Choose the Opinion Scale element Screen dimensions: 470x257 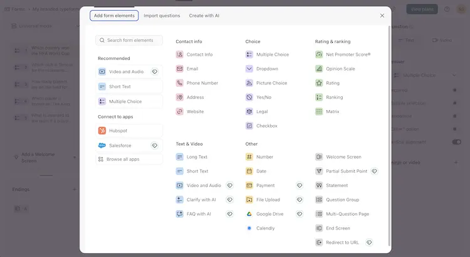[x=335, y=69]
